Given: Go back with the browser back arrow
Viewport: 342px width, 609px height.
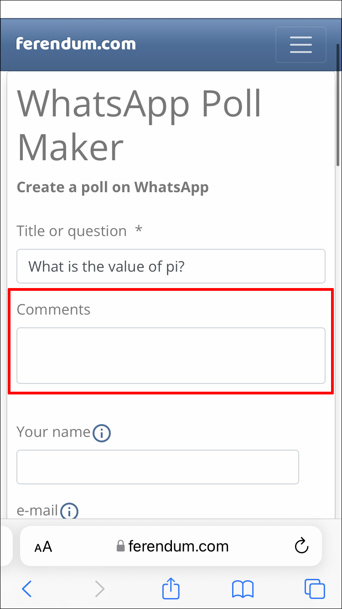Looking at the screenshot, I should 27,589.
